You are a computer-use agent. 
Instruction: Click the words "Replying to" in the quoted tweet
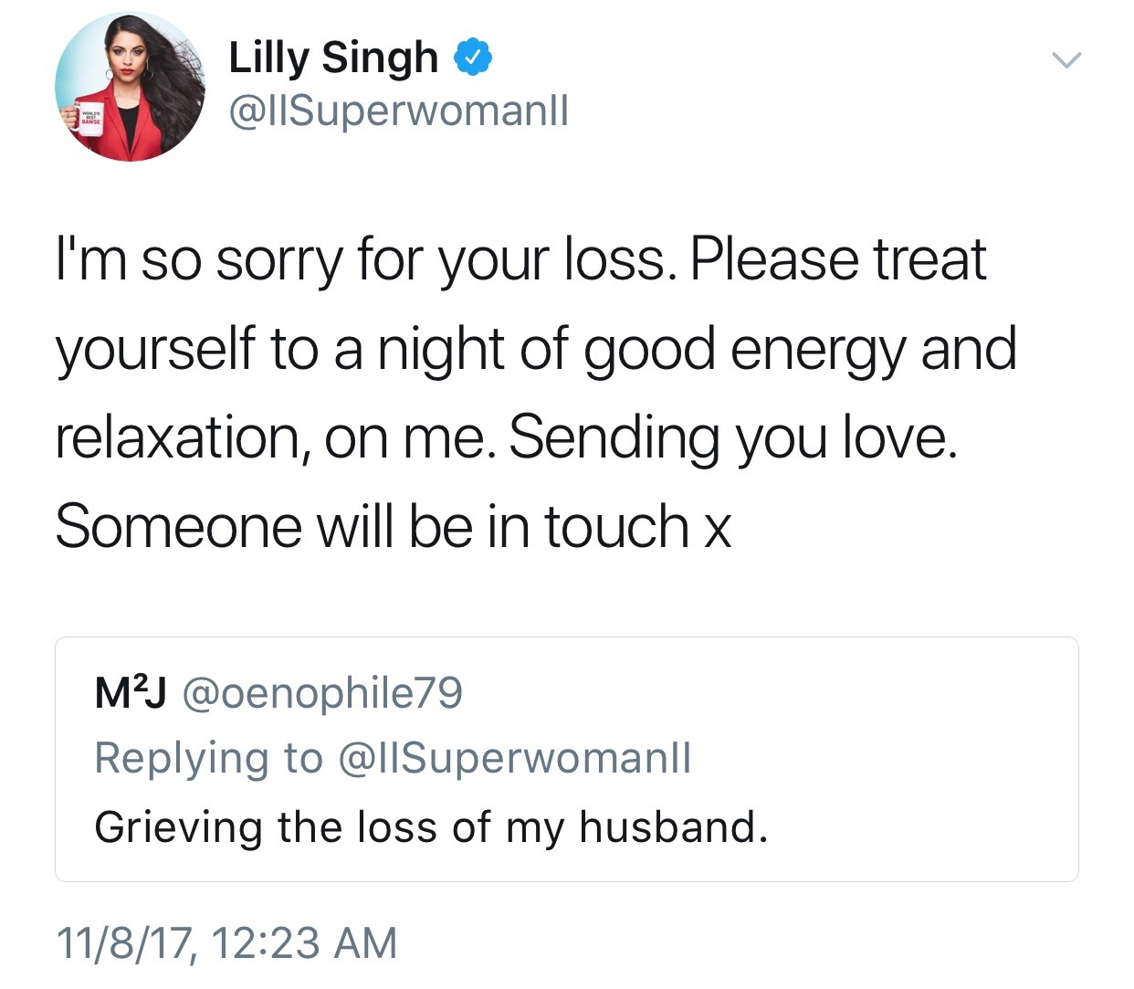208,758
